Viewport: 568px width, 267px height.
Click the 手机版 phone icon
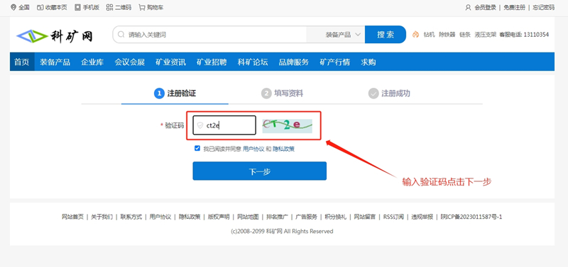tap(77, 7)
